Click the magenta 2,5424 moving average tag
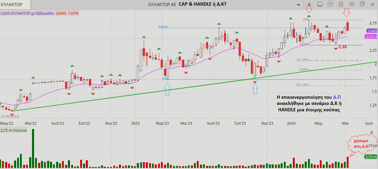This screenshot has height=169, width=378. click(371, 37)
